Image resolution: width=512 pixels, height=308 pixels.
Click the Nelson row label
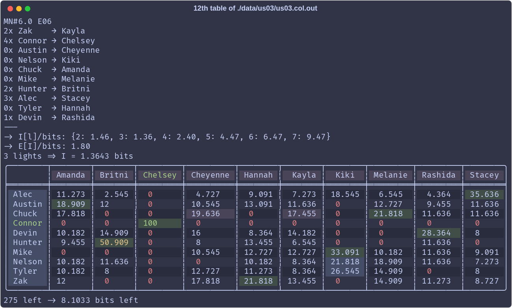click(28, 262)
